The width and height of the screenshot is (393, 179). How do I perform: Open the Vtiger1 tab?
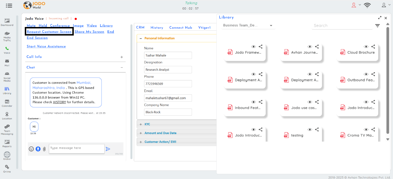(x=204, y=28)
